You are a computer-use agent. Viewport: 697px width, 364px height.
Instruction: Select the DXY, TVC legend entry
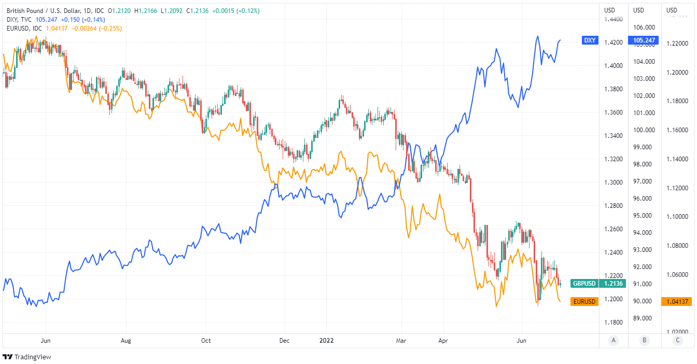click(x=19, y=20)
